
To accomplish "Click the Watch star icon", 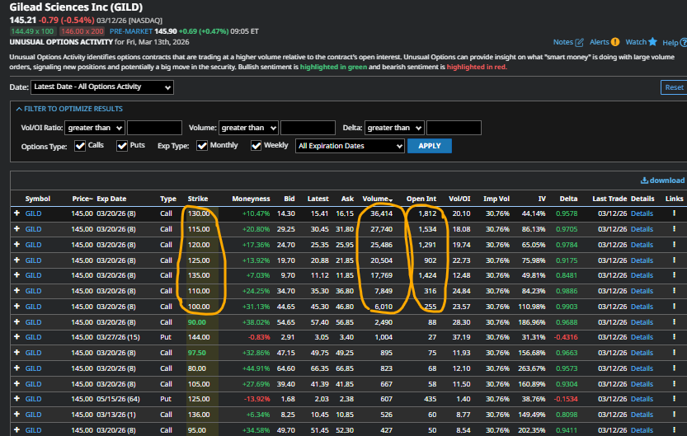I will 652,42.
